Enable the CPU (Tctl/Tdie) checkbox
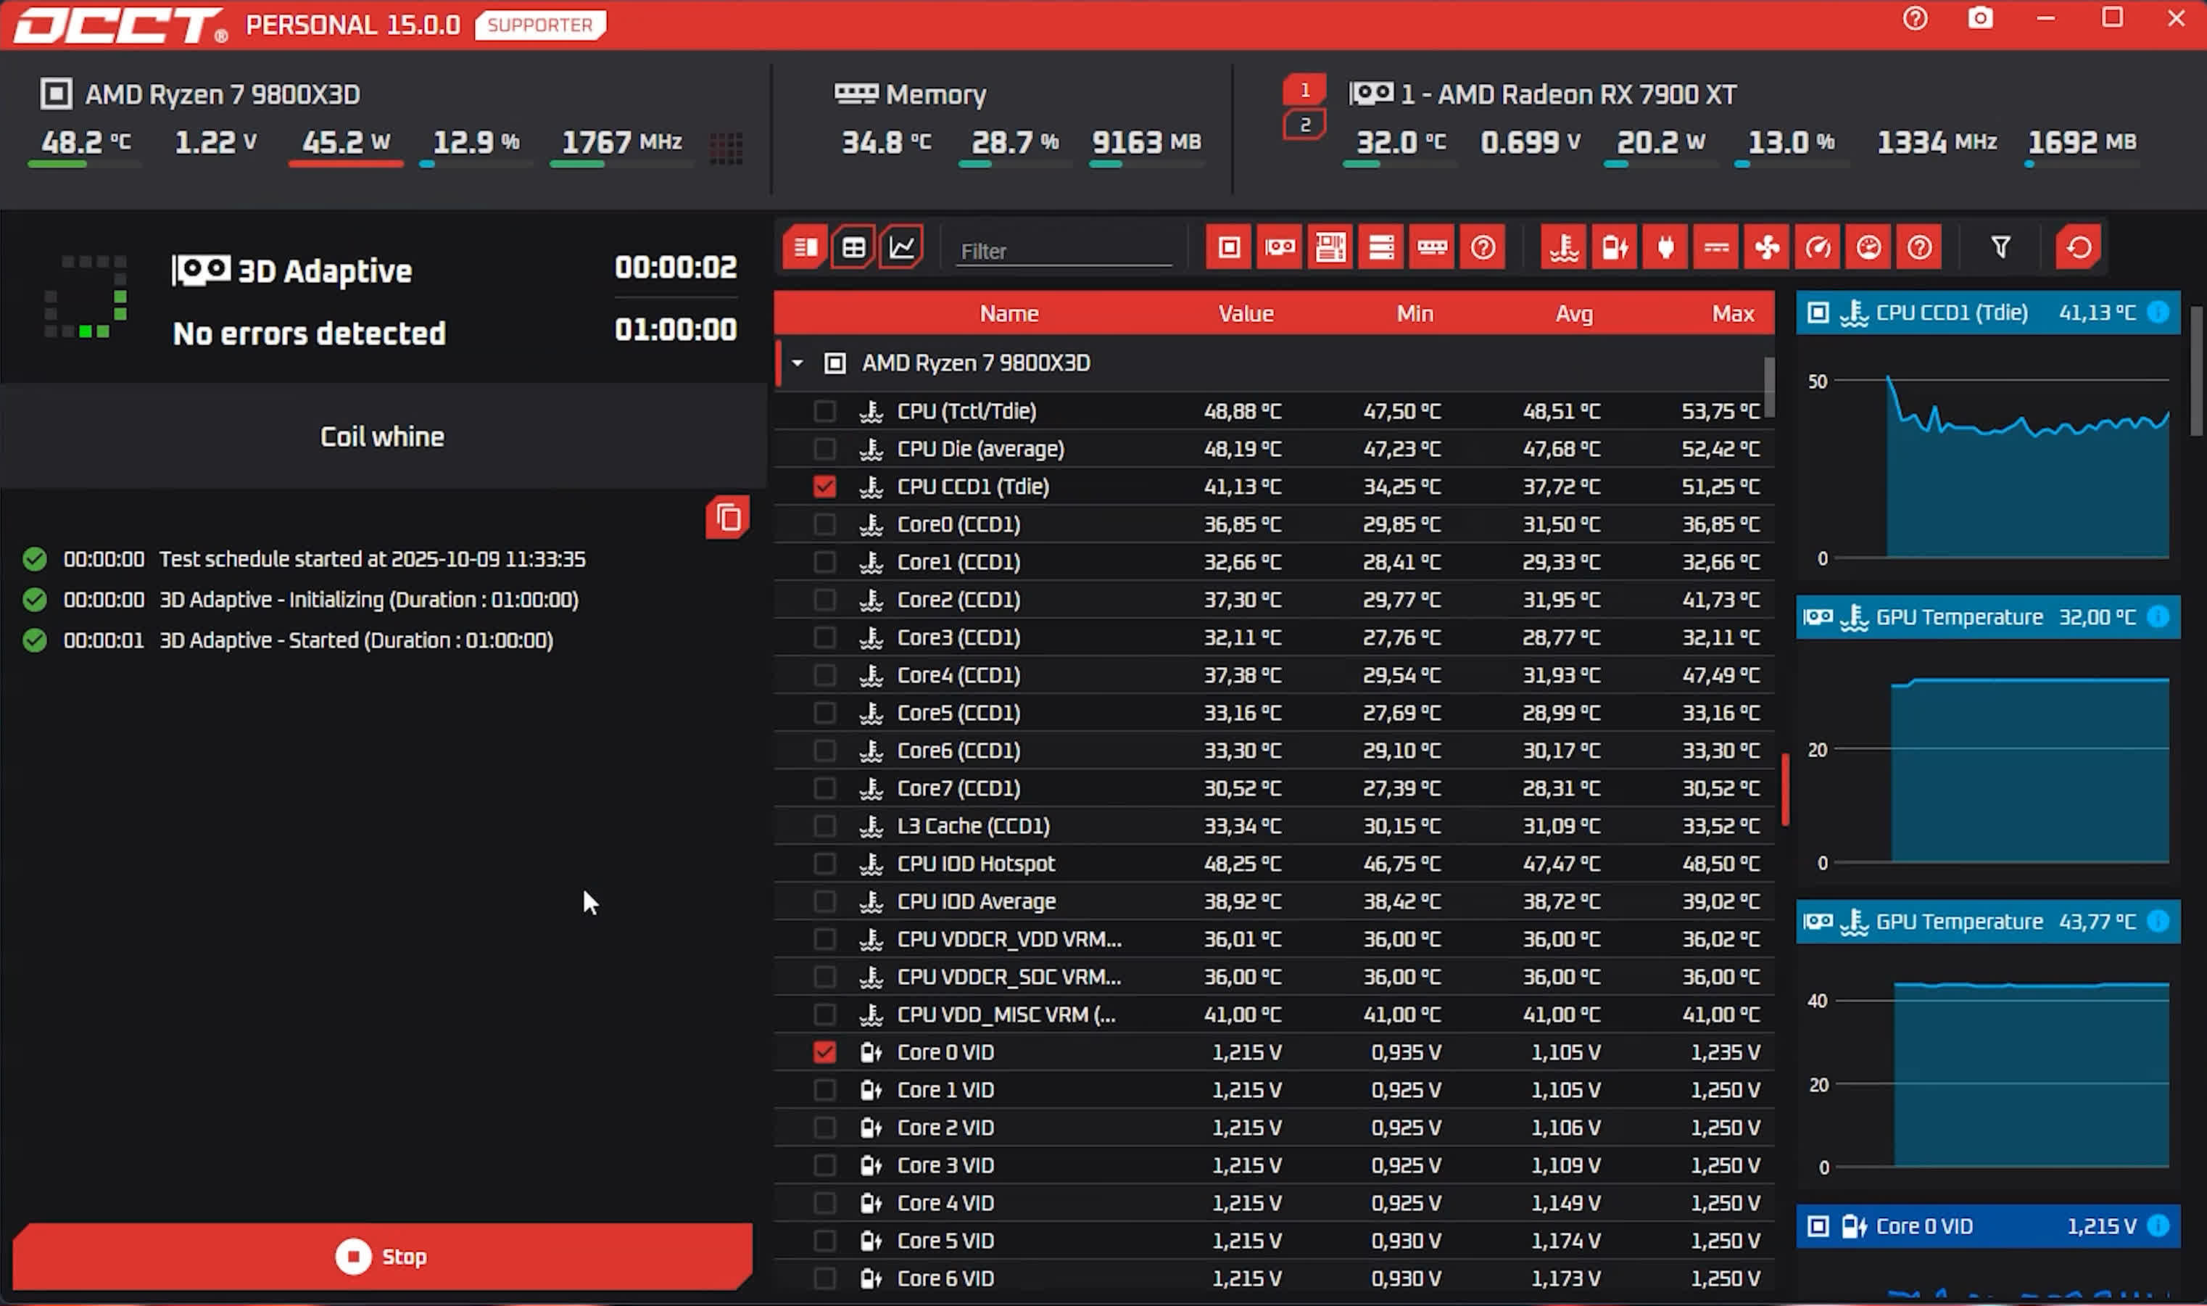The width and height of the screenshot is (2207, 1306). [x=824, y=411]
